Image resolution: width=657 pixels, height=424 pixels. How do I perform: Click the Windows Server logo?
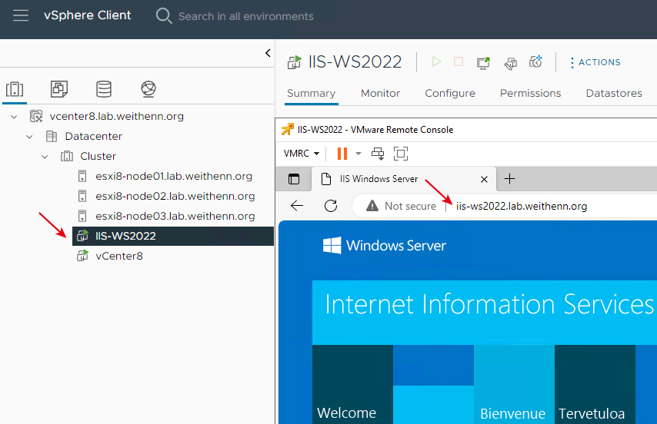(384, 246)
